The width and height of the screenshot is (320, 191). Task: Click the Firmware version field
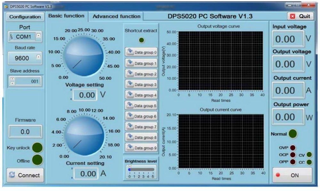pos(25,131)
